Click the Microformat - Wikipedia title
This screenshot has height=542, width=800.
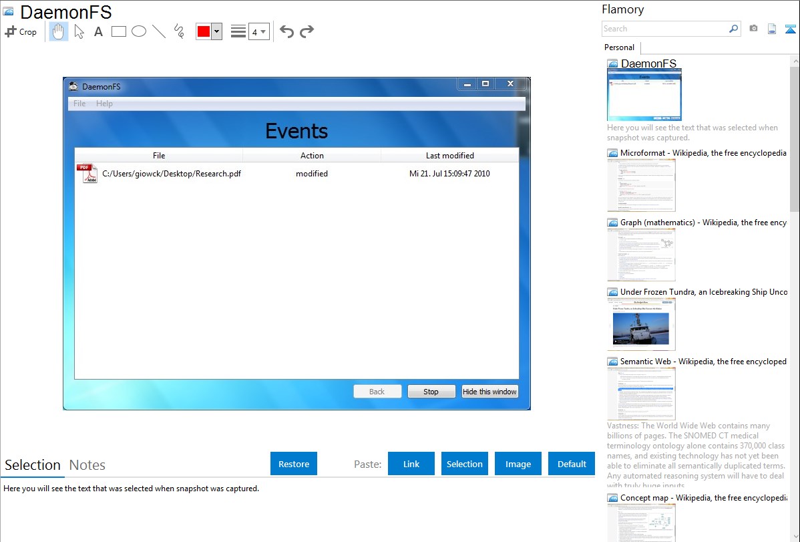tap(703, 153)
